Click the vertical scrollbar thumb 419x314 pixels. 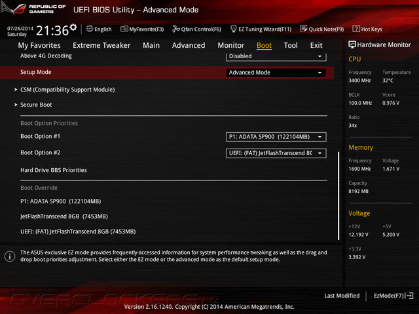[338, 196]
